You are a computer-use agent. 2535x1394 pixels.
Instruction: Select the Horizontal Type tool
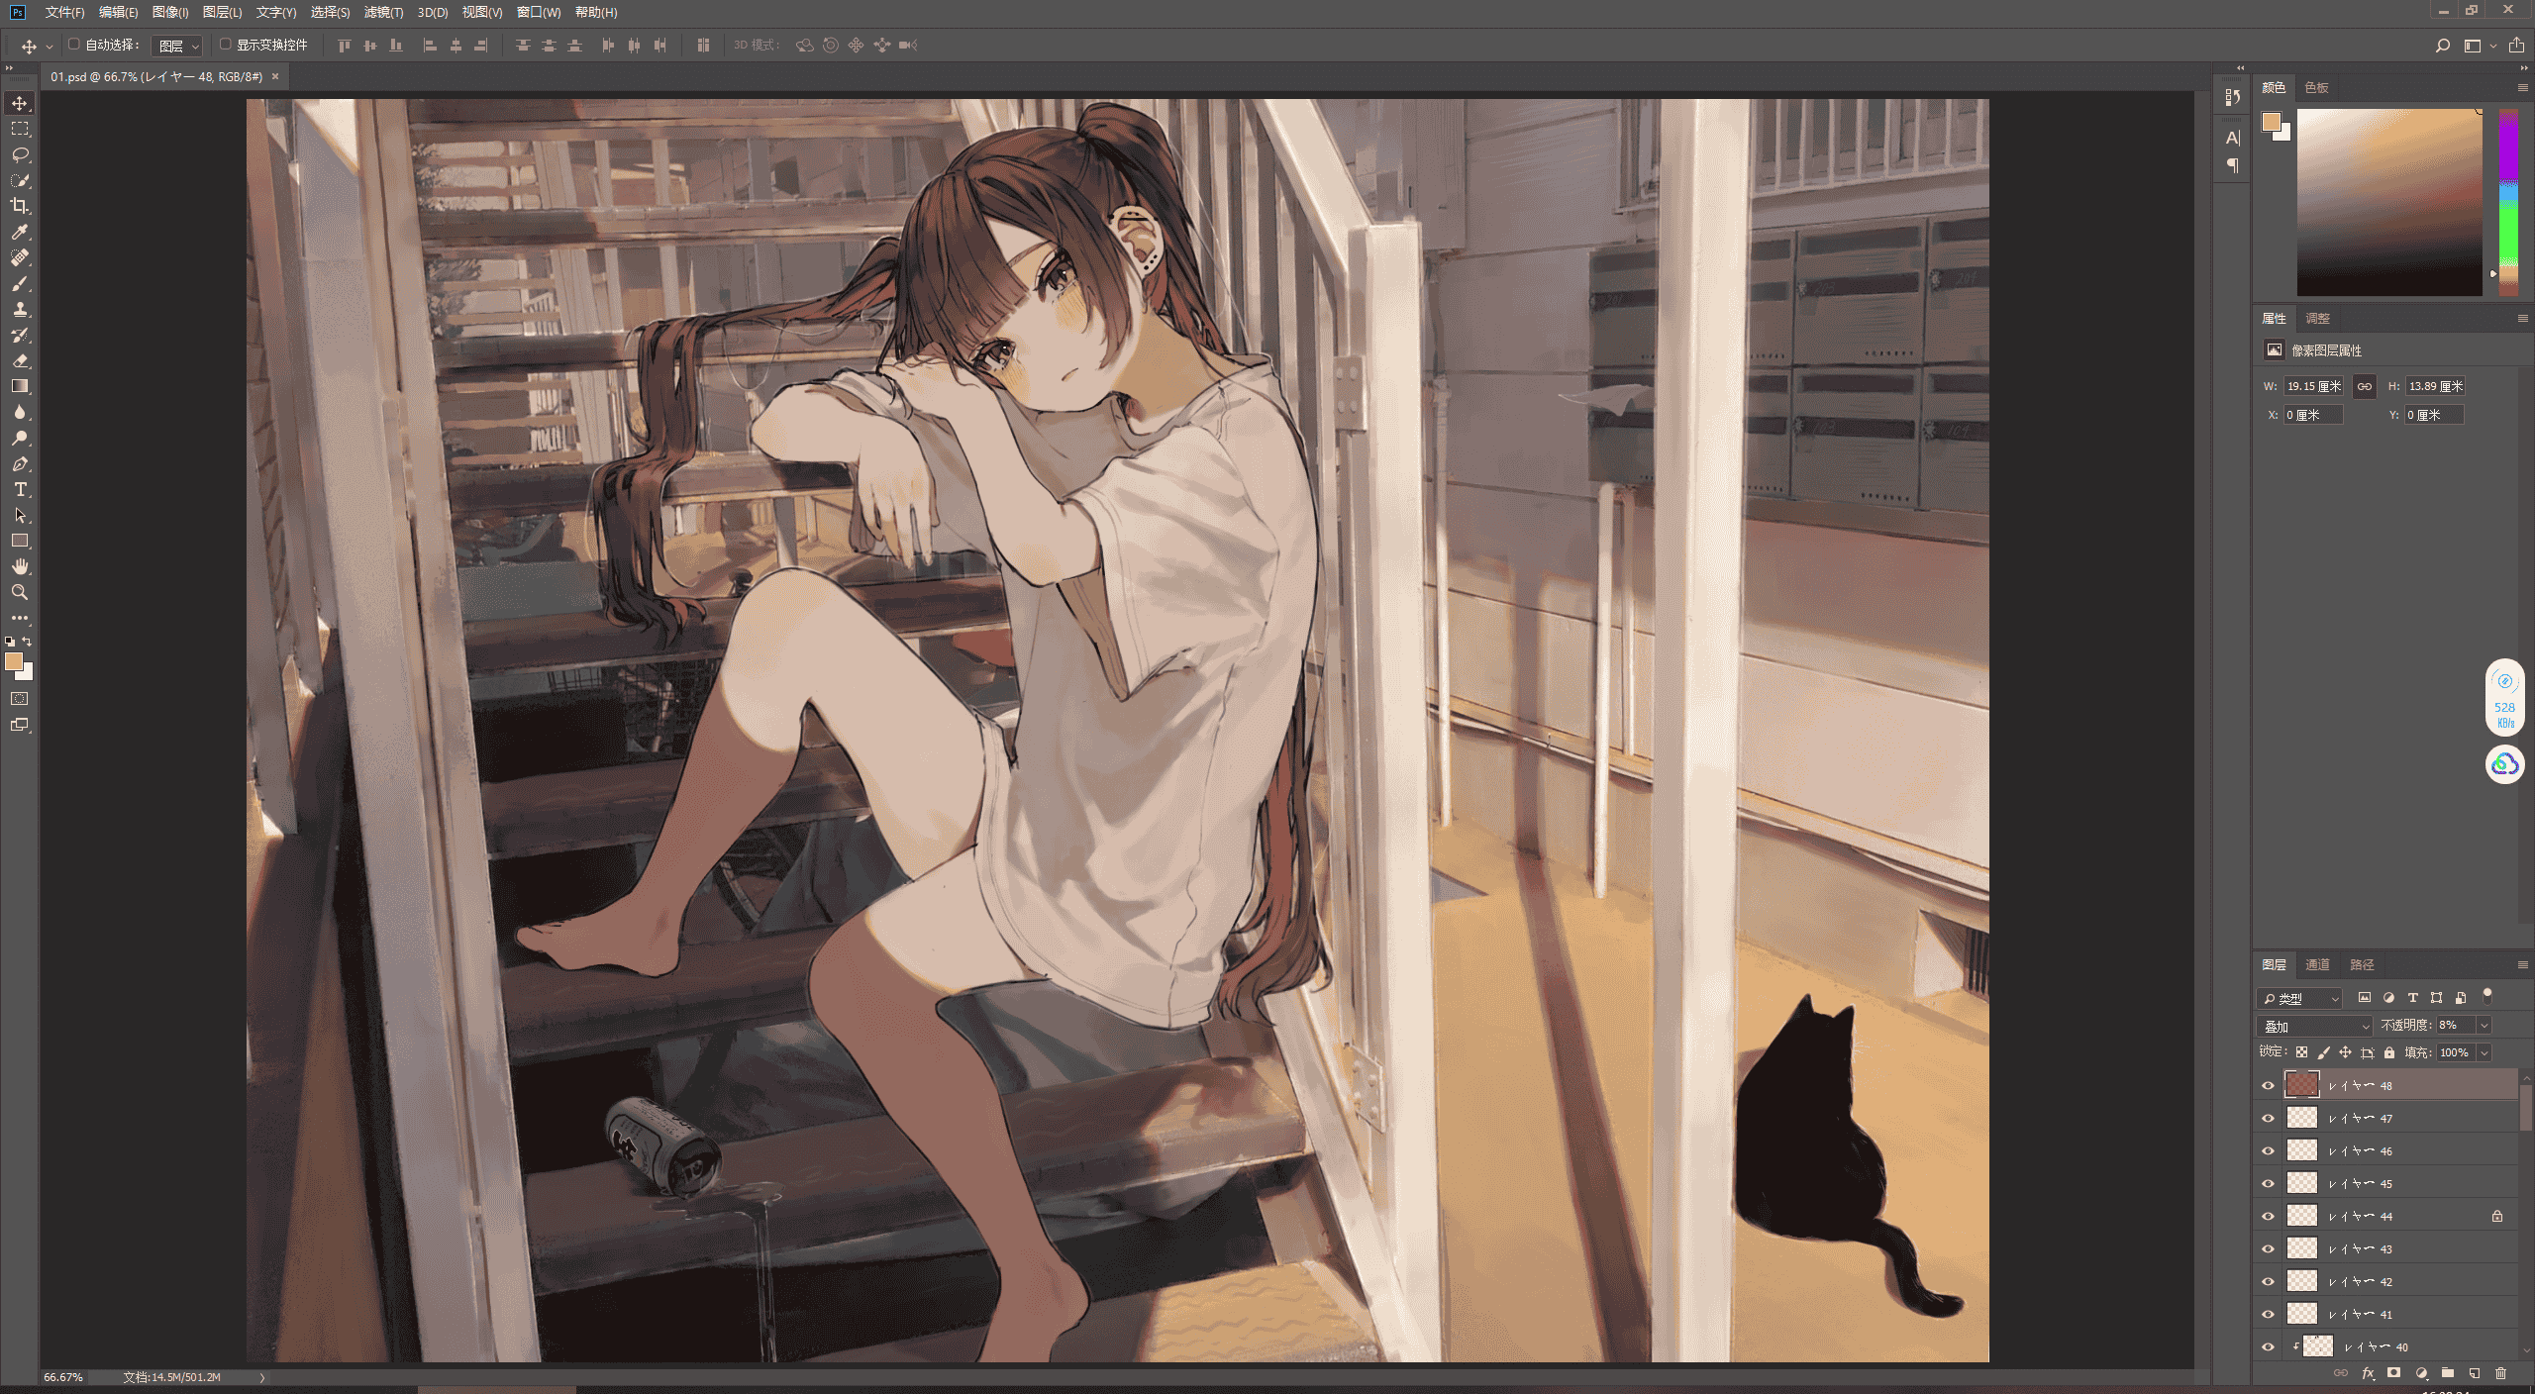coord(20,489)
